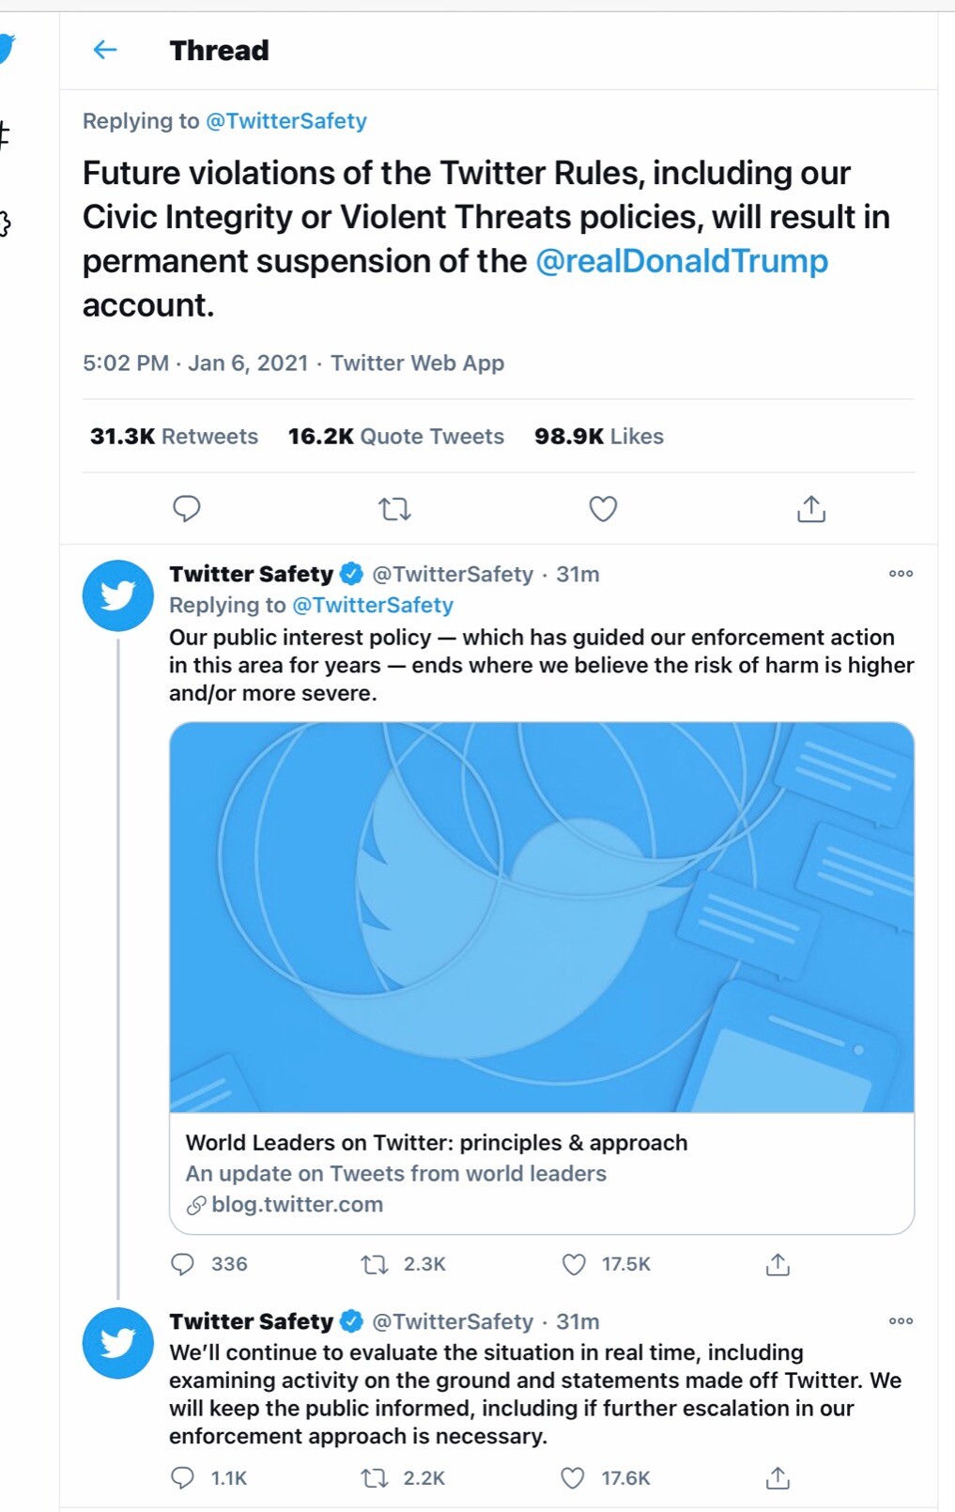View the 31.3K Retweets list
Viewport: 955px width, 1512px height.
pos(174,437)
